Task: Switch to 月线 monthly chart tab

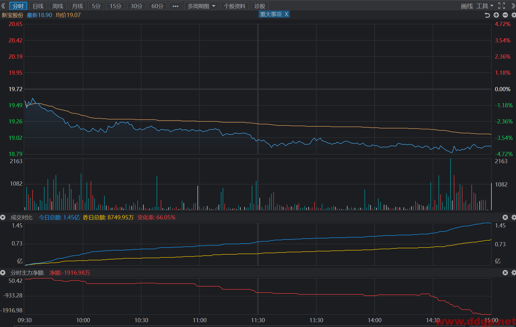Action: click(78, 6)
